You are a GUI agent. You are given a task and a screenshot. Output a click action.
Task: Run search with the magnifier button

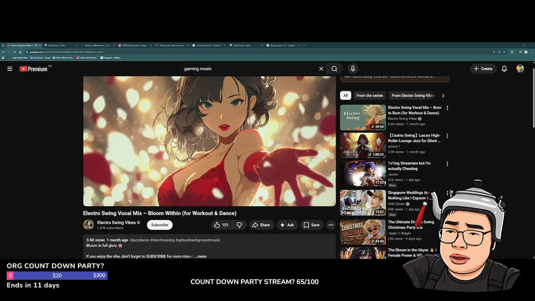tap(334, 69)
